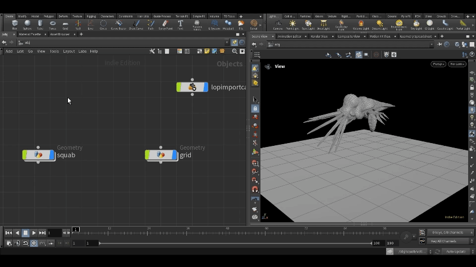Select the Draw Curve shelf tool
Viewport: 476px width, 267px height.
point(136,25)
